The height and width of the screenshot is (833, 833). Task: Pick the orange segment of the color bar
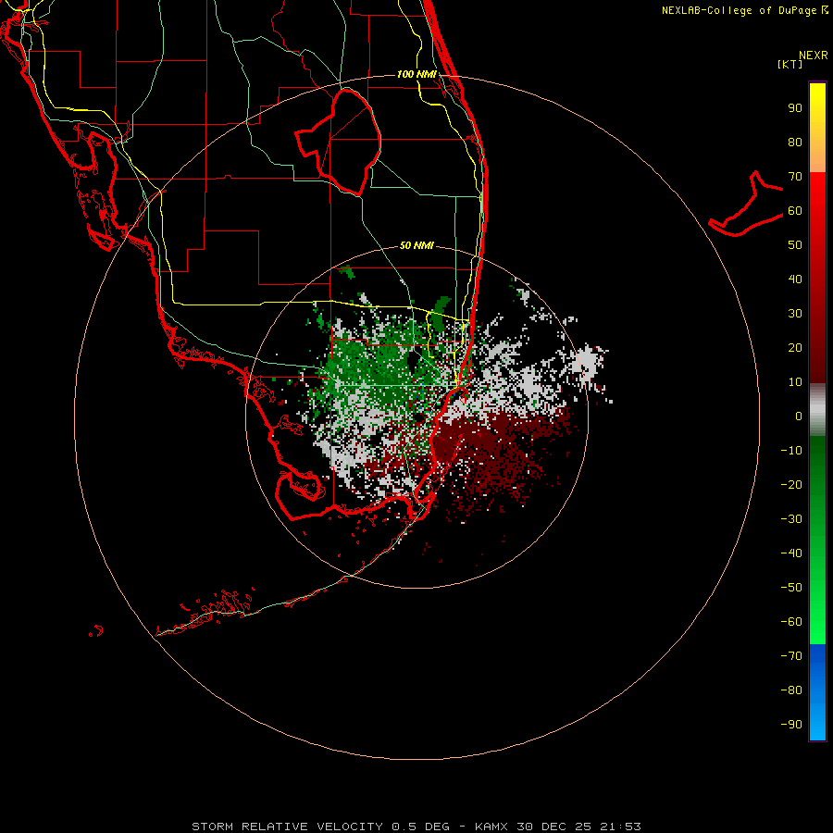[x=817, y=156]
